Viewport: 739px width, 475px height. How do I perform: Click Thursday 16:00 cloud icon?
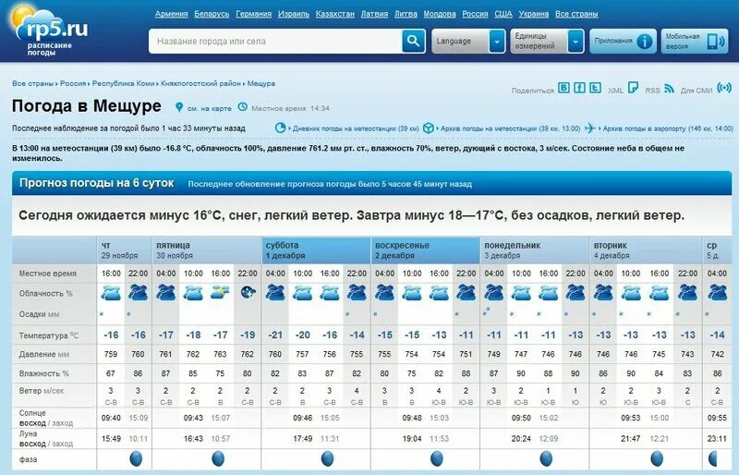(111, 293)
